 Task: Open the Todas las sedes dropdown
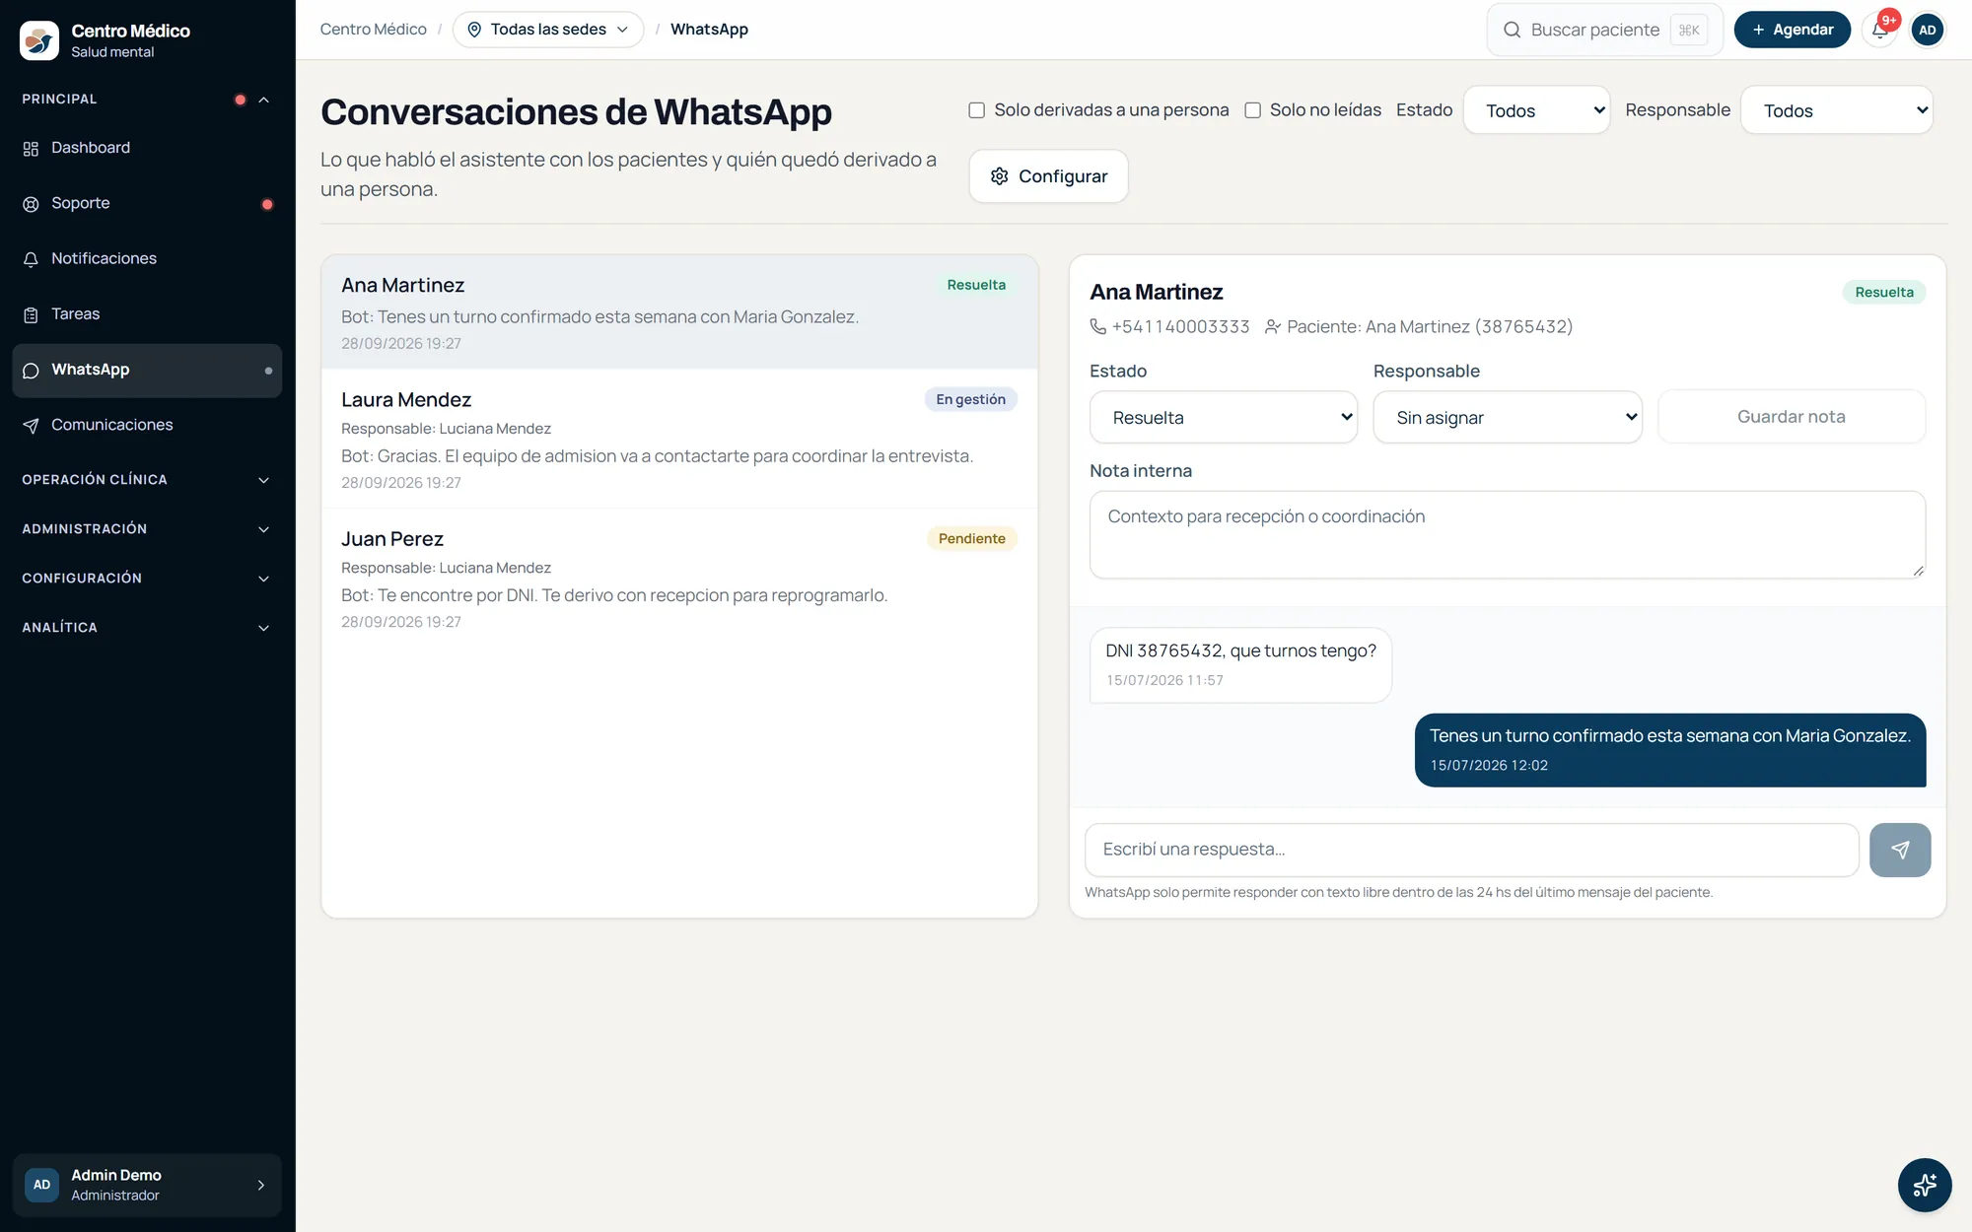click(x=548, y=30)
